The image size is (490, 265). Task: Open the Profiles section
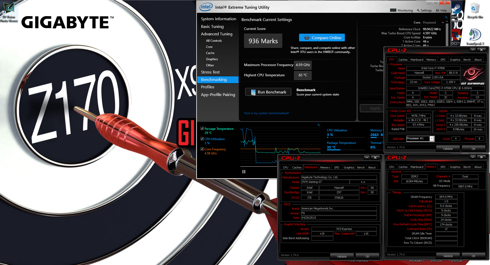(x=207, y=87)
